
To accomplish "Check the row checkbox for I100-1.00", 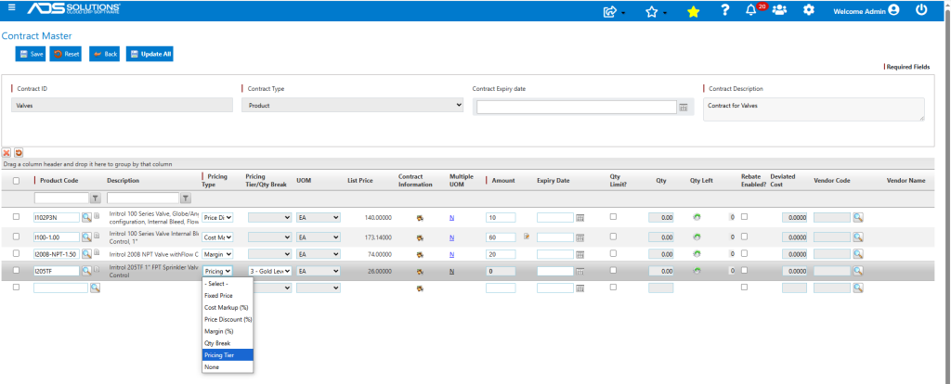I will point(17,237).
